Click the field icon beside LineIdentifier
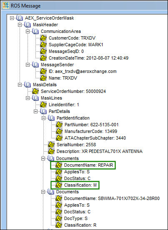 pos(43,105)
